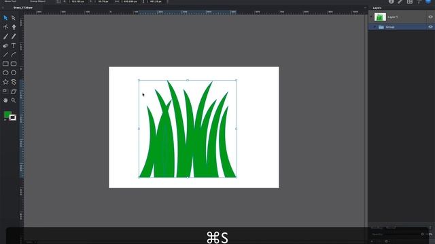Select the label/canvas tool beside the shear tool
The width and height of the screenshot is (435, 244).
point(5,91)
